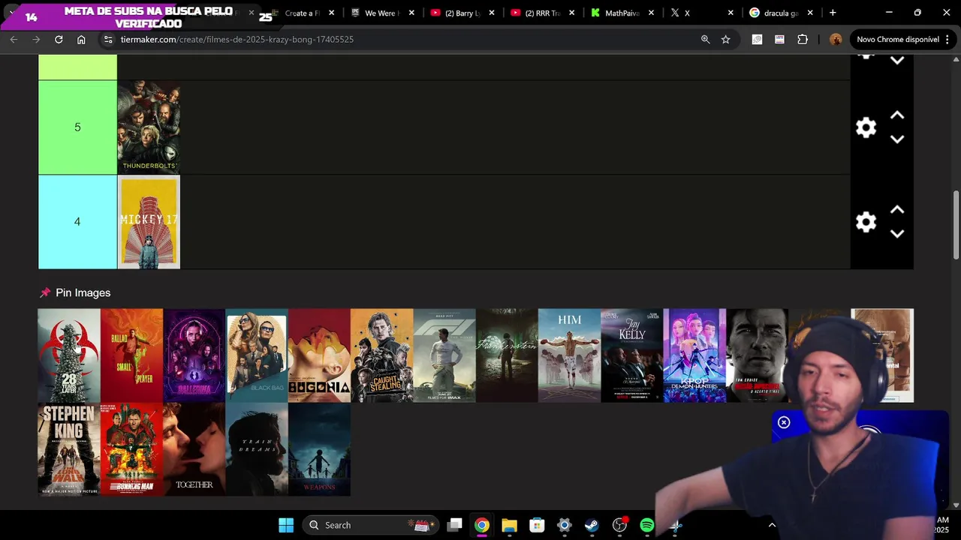The width and height of the screenshot is (961, 540).
Task: Open the browser home page
Action: click(81, 39)
